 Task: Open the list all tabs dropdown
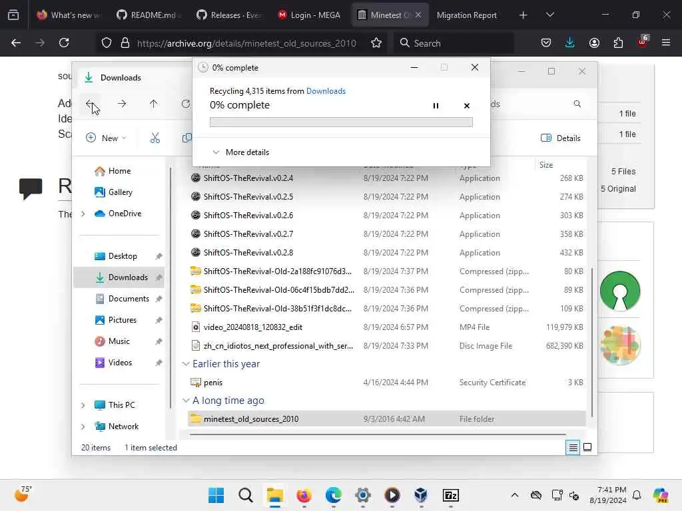[x=549, y=15]
